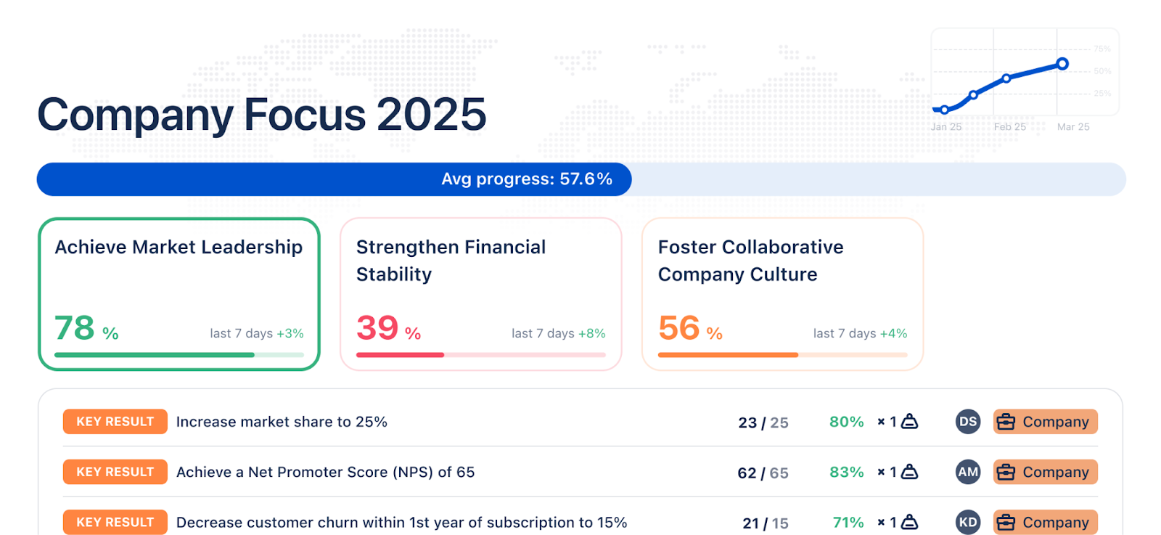Click the KEY RESULT badge on first row
Screen dimensions: 1161x535
coord(115,422)
